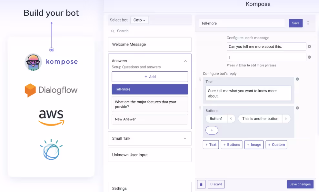Remove the 'Can you tell me more' phrase
The width and height of the screenshot is (319, 192).
tap(310, 46)
